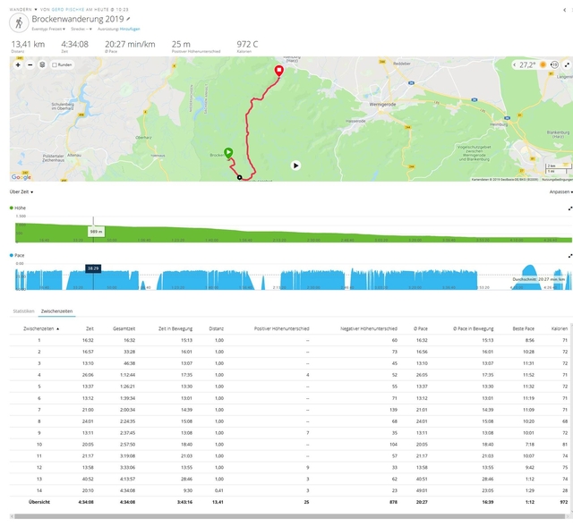Expand the Pace chart to full size

coord(569,255)
